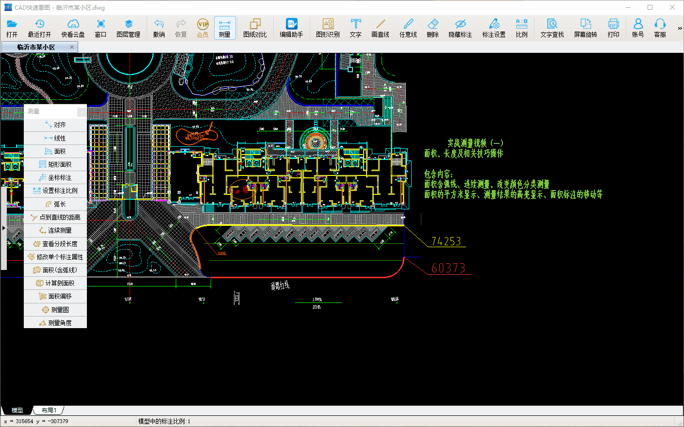Switch to the 布局1 layout tab
Screen dimensions: 684x427
coord(49,411)
